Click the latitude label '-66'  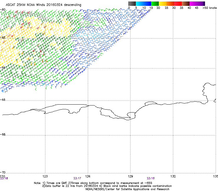click(3, 100)
